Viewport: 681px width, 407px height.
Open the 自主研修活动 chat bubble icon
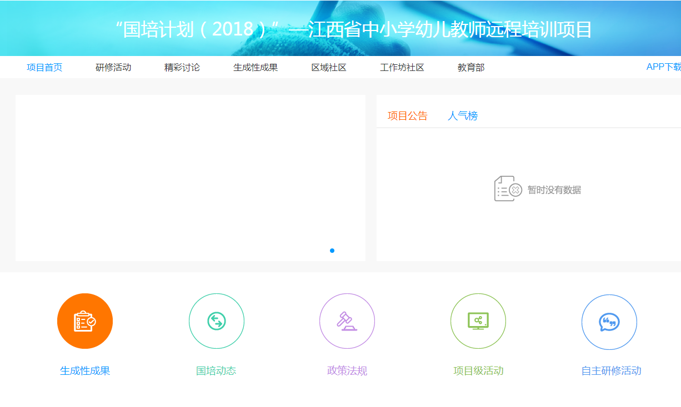coord(609,322)
